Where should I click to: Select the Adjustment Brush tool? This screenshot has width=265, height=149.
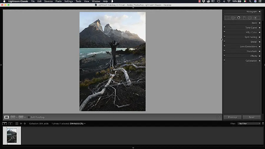click(256, 18)
